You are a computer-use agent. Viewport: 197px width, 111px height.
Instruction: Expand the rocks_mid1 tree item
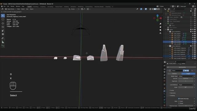(x=170, y=38)
